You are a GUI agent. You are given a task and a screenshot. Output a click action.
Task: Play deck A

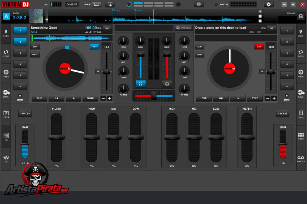[x=73, y=98]
